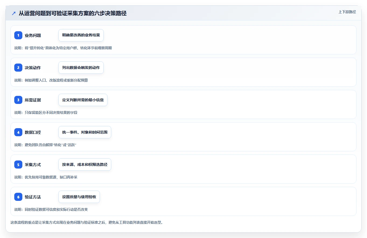The height and width of the screenshot is (238, 367).
Task: Select the 数据口径 step label
Action: (33, 132)
